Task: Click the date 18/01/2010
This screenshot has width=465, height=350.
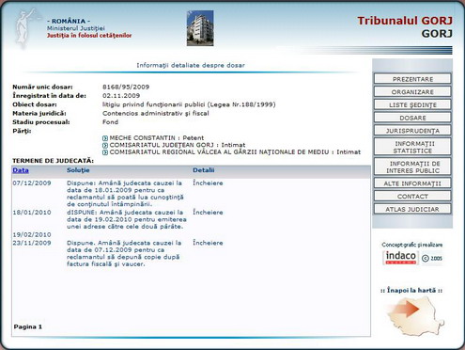Action: click(32, 213)
